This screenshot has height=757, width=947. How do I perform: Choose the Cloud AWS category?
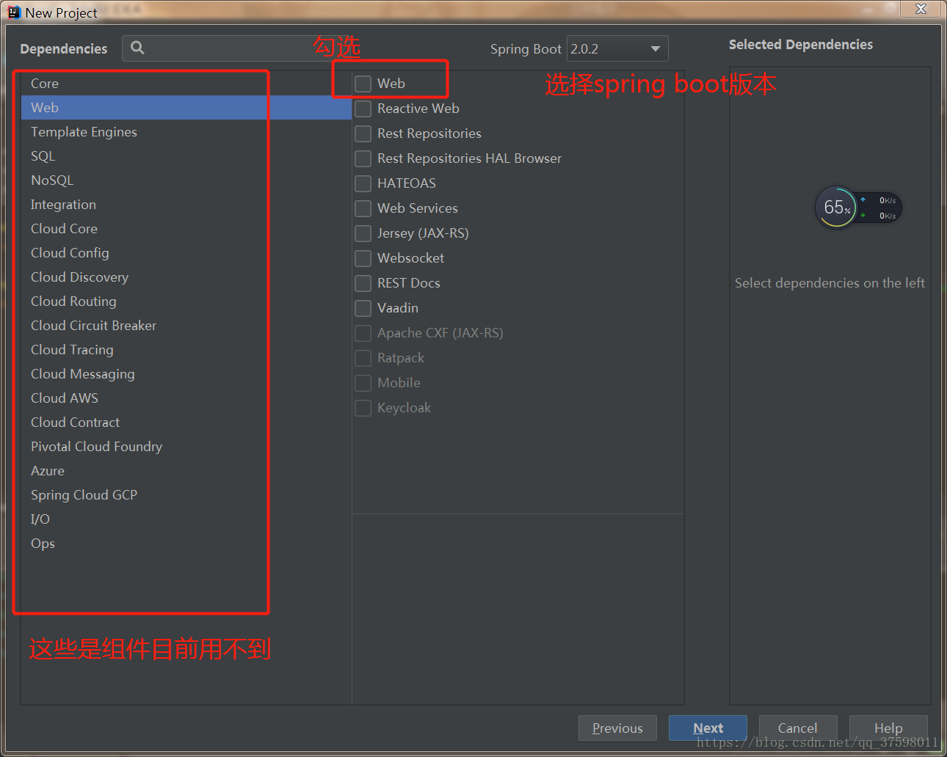(186, 398)
